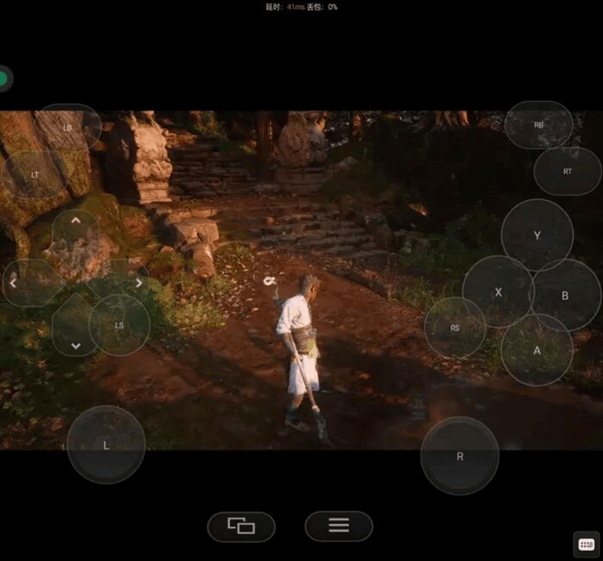Tap the RB shoulder button
The width and height of the screenshot is (603, 561).
(538, 125)
